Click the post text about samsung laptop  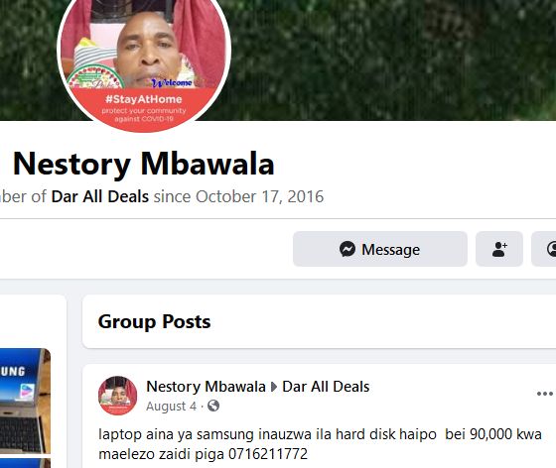pyautogui.click(x=320, y=444)
